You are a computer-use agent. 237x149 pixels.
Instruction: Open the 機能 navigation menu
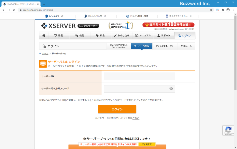pos(80,36)
